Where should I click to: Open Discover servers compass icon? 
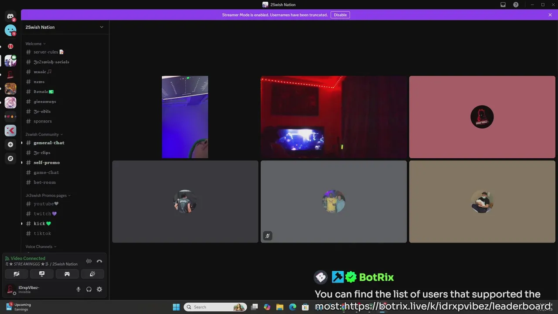click(10, 158)
